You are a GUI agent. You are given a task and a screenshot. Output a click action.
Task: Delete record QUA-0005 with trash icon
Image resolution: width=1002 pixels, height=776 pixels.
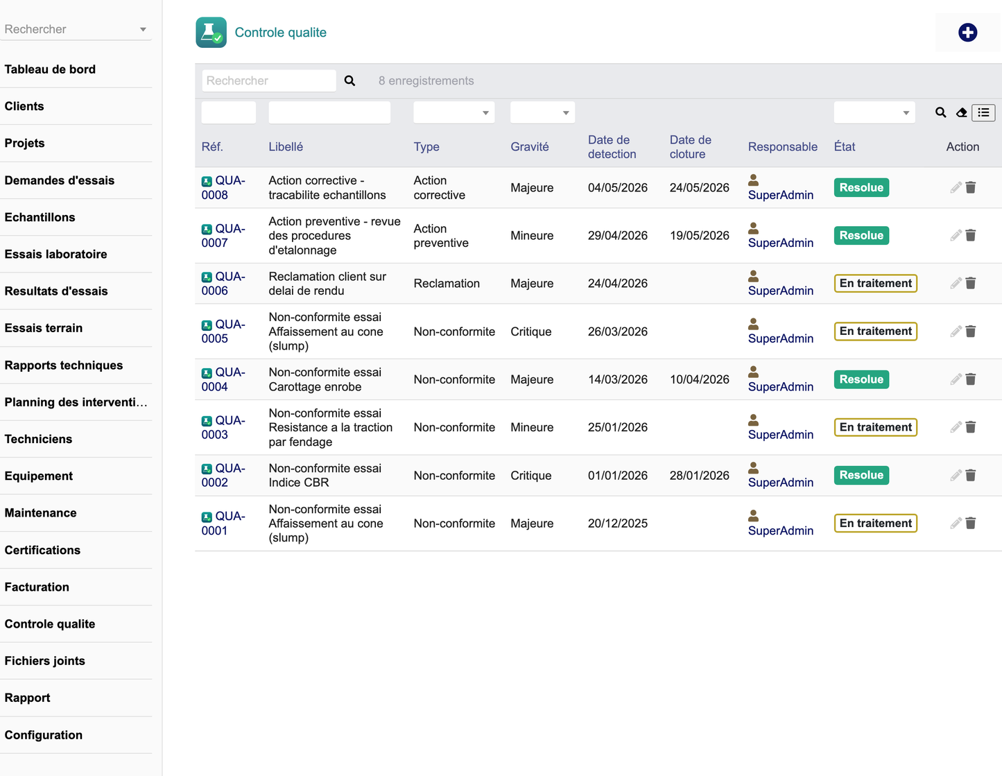pos(971,331)
